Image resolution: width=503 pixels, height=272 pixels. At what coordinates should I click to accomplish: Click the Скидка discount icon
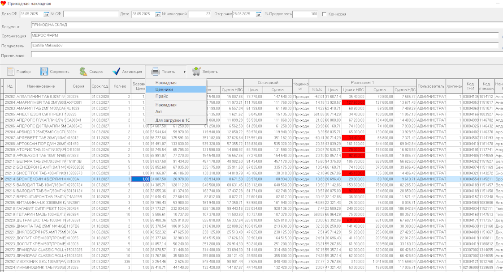[83, 72]
